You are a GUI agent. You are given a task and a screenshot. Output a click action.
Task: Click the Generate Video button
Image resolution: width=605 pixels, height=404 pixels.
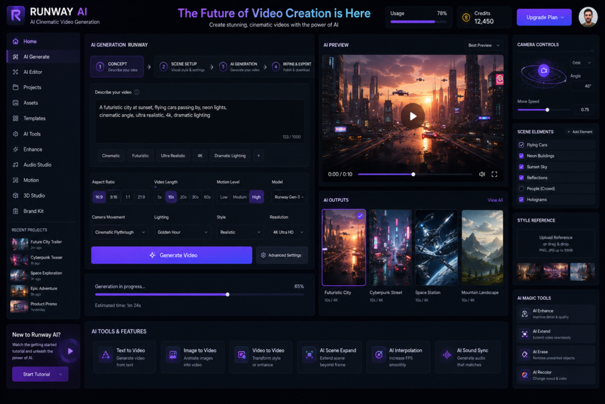click(x=172, y=256)
